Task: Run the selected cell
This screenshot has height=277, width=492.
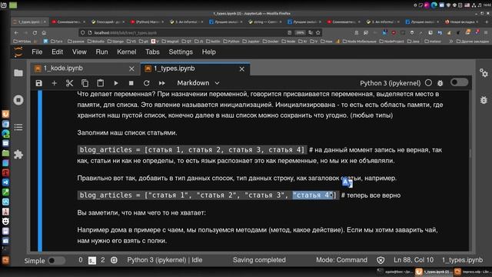Action: click(x=116, y=83)
